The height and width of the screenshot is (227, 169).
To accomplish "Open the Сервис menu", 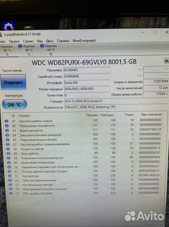I will 28,41.
